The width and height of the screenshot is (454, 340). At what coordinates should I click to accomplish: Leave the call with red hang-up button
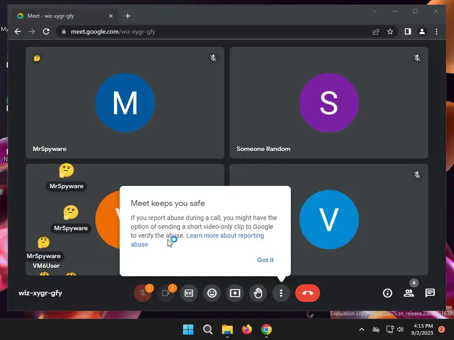tap(308, 293)
